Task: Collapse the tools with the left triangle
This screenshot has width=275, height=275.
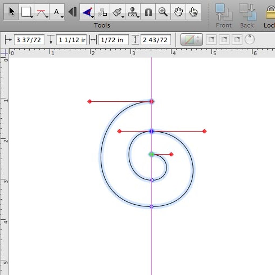Action: coord(72,12)
